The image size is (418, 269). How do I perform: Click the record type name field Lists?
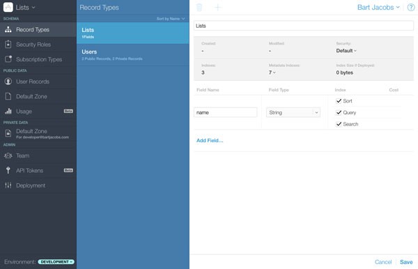pyautogui.click(x=304, y=26)
